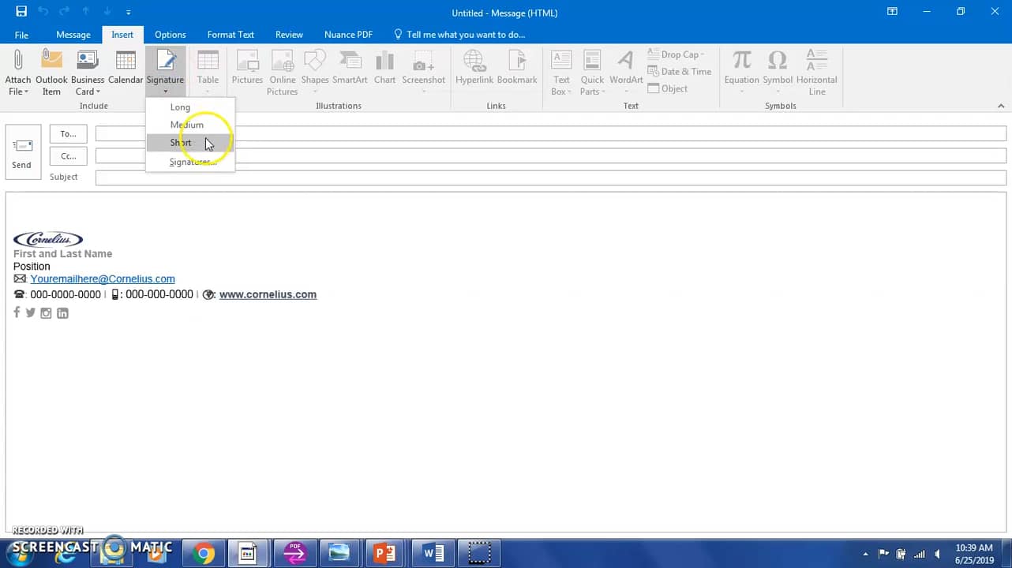1012x568 pixels.
Task: Insert a Calendar
Action: [x=126, y=67]
